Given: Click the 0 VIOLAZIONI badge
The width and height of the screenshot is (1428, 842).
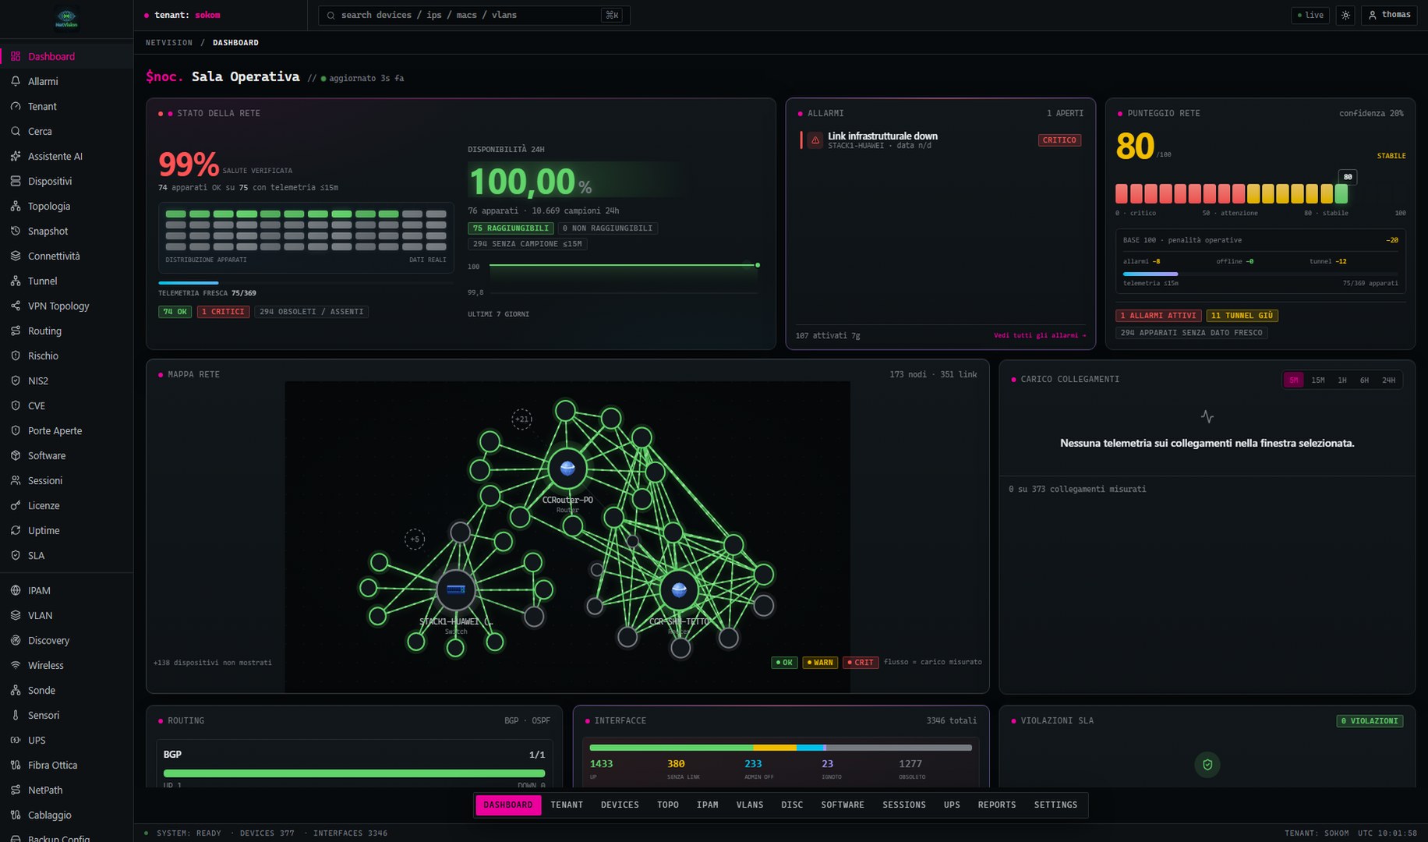Looking at the screenshot, I should pyautogui.click(x=1370, y=721).
